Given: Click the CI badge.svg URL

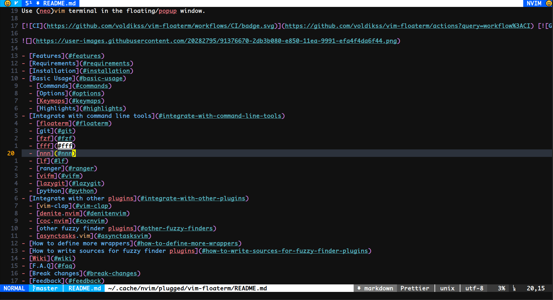Looking at the screenshot, I should point(160,26).
